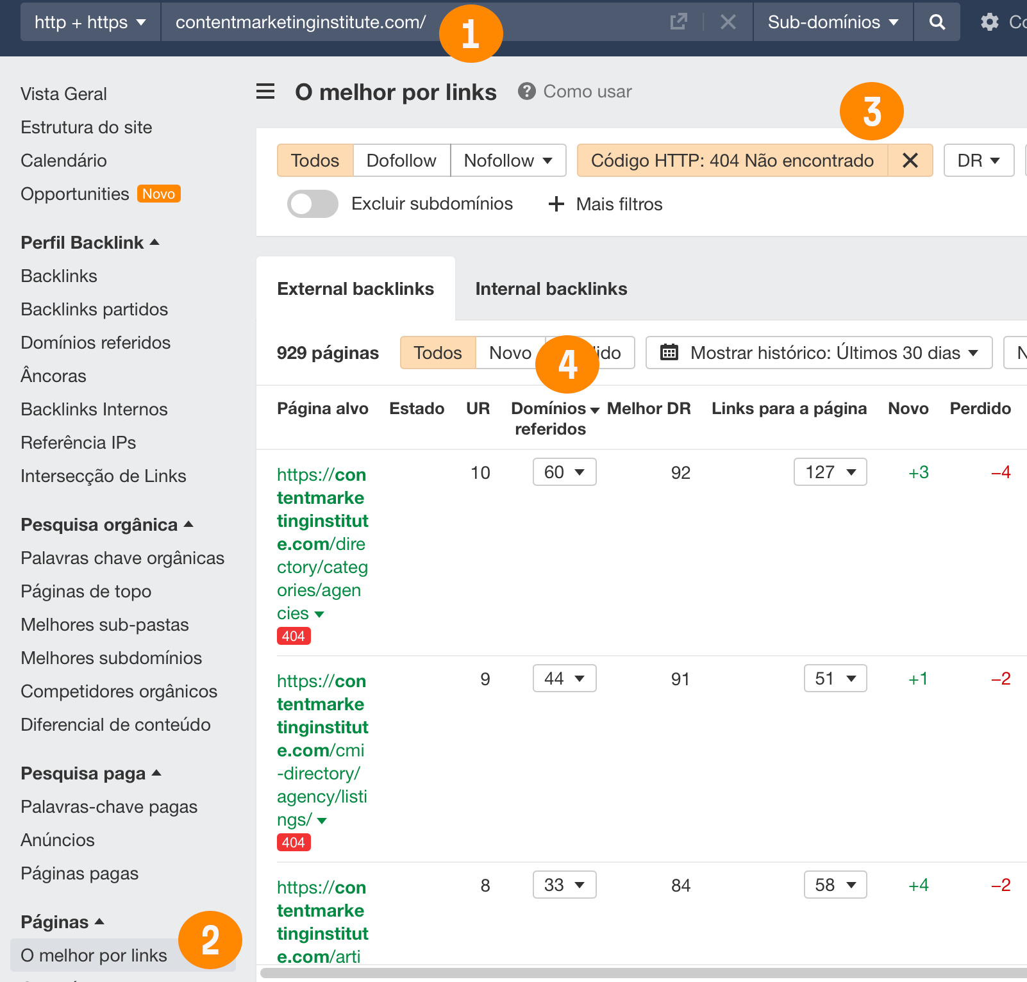This screenshot has height=982, width=1027.
Task: Click the Dofollow filter button
Action: click(401, 160)
